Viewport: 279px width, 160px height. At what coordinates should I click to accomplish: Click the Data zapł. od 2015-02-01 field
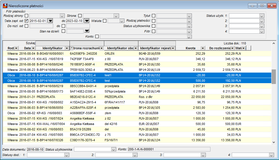38,21
